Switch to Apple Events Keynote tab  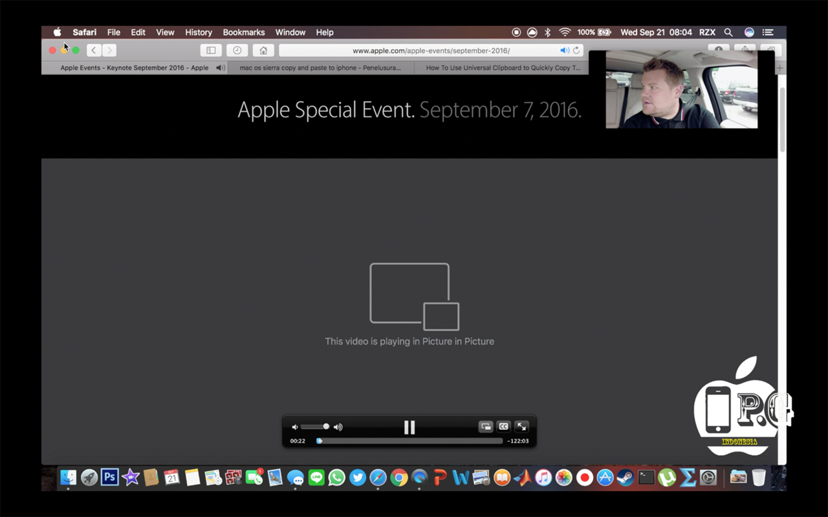click(x=135, y=68)
